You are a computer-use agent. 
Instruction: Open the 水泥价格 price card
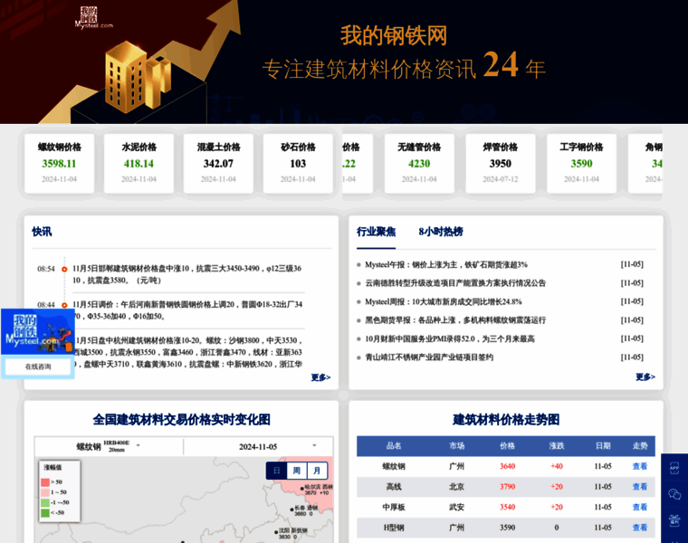tap(139, 163)
